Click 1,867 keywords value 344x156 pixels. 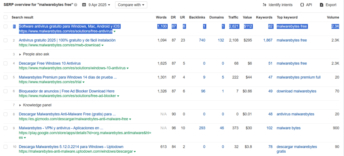(268, 40)
